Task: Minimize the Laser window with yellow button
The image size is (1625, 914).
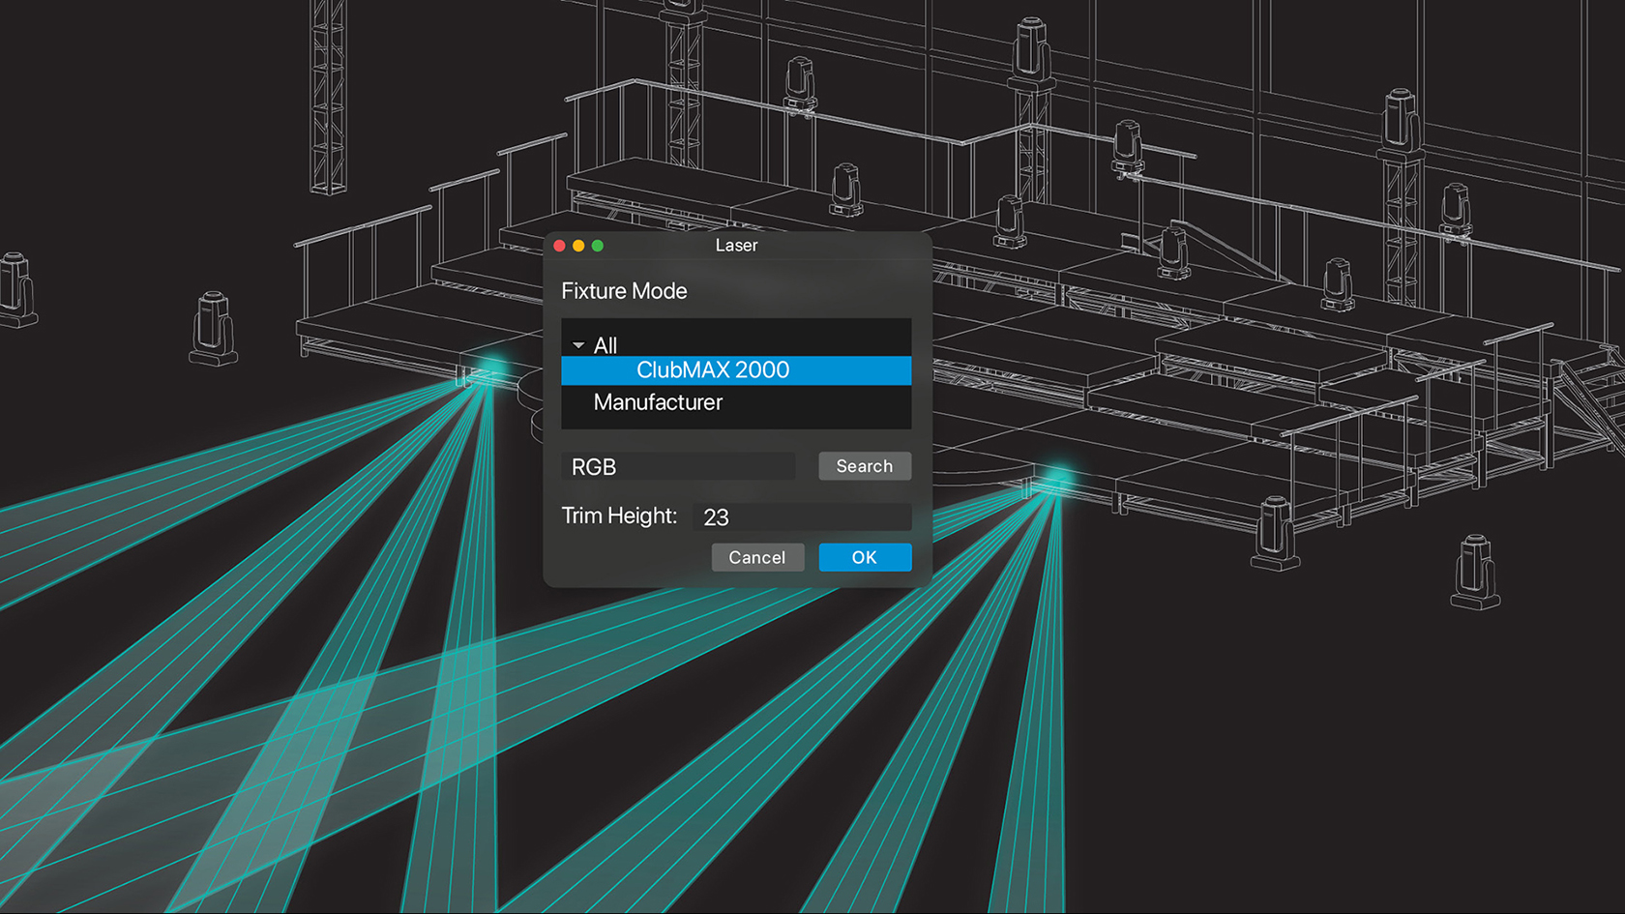Action: pyautogui.click(x=578, y=246)
